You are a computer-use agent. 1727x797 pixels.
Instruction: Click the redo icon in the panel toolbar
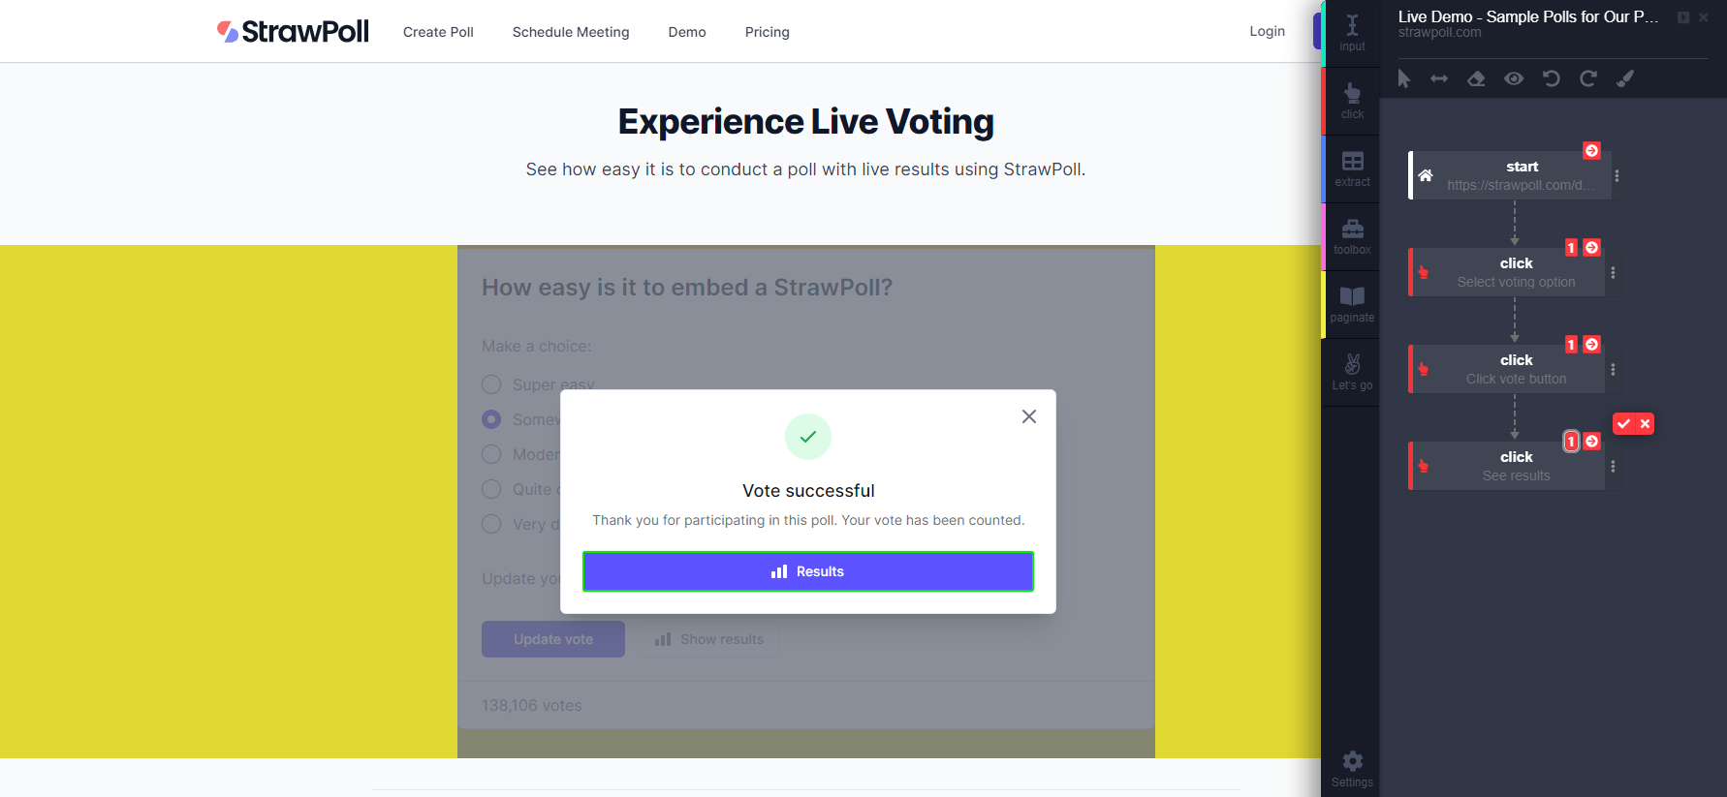pos(1588,78)
